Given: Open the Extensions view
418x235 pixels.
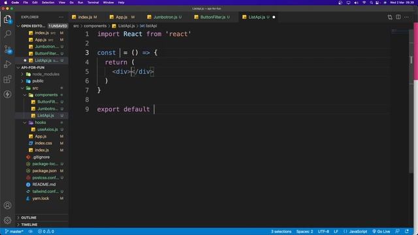Looking at the screenshot, I should (7, 79).
